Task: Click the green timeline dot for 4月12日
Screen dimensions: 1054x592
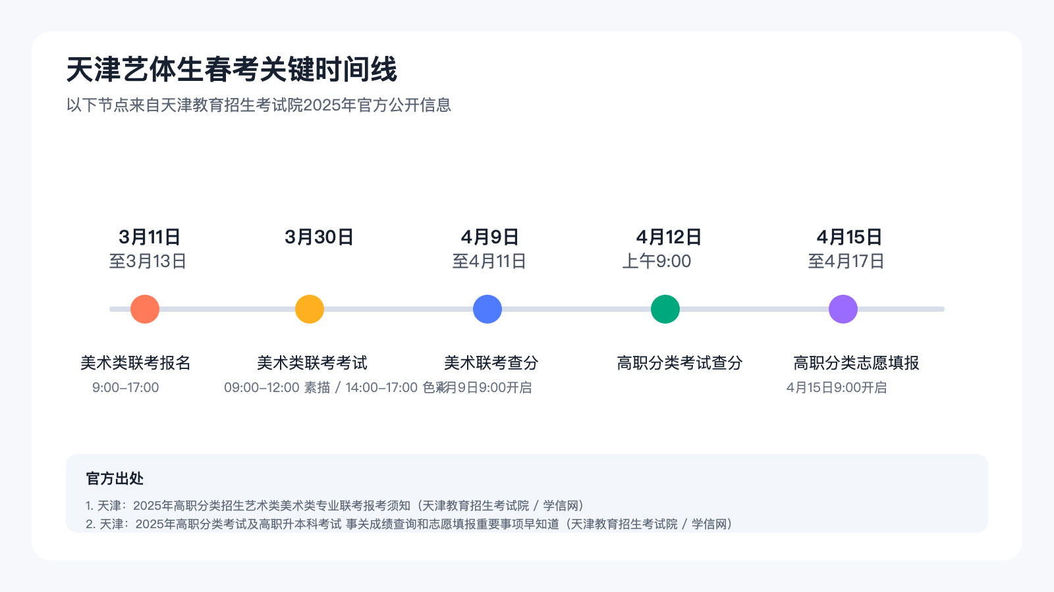Action: tap(665, 309)
